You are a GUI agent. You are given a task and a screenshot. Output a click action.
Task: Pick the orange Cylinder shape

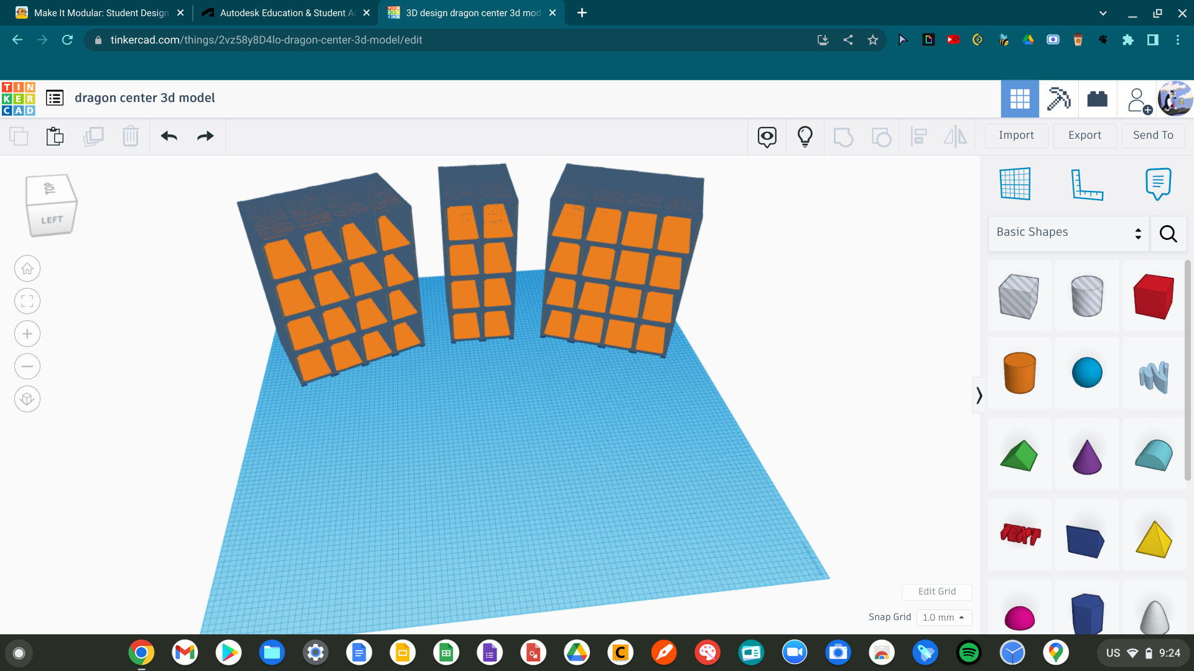1020,373
